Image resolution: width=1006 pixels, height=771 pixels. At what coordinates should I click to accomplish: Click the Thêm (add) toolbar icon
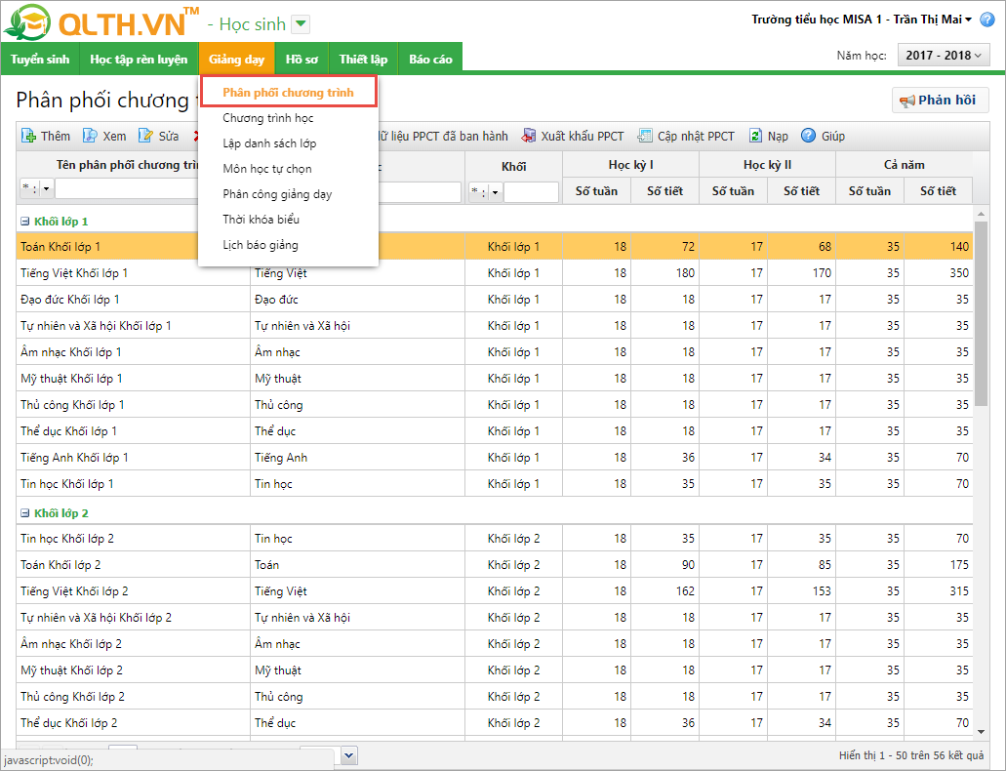pos(29,137)
